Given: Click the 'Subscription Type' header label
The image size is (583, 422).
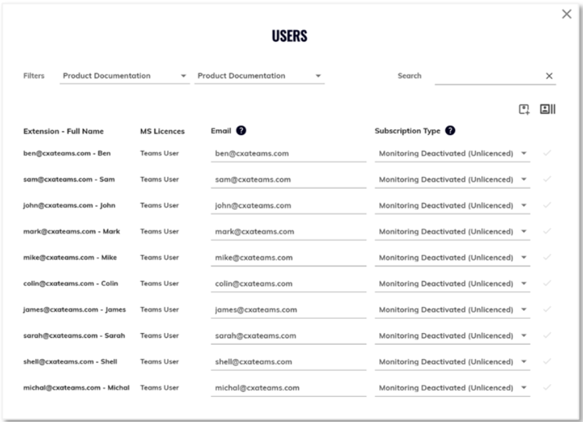Looking at the screenshot, I should tap(407, 131).
